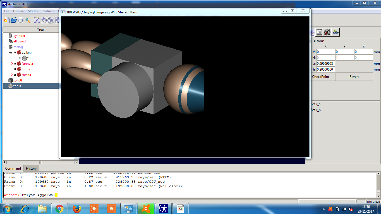The width and height of the screenshot is (381, 214).
Task: Click the r_a value field
Action: pos(325,64)
